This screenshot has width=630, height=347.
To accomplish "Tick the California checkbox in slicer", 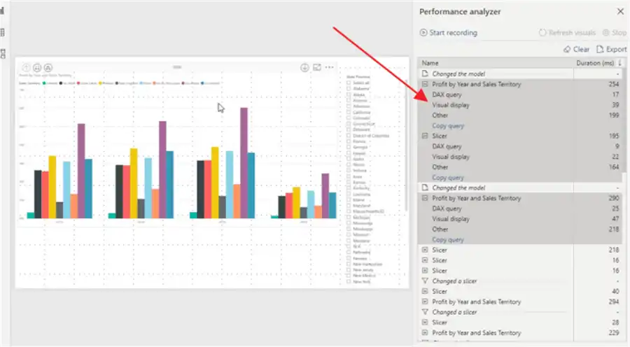I will [349, 112].
